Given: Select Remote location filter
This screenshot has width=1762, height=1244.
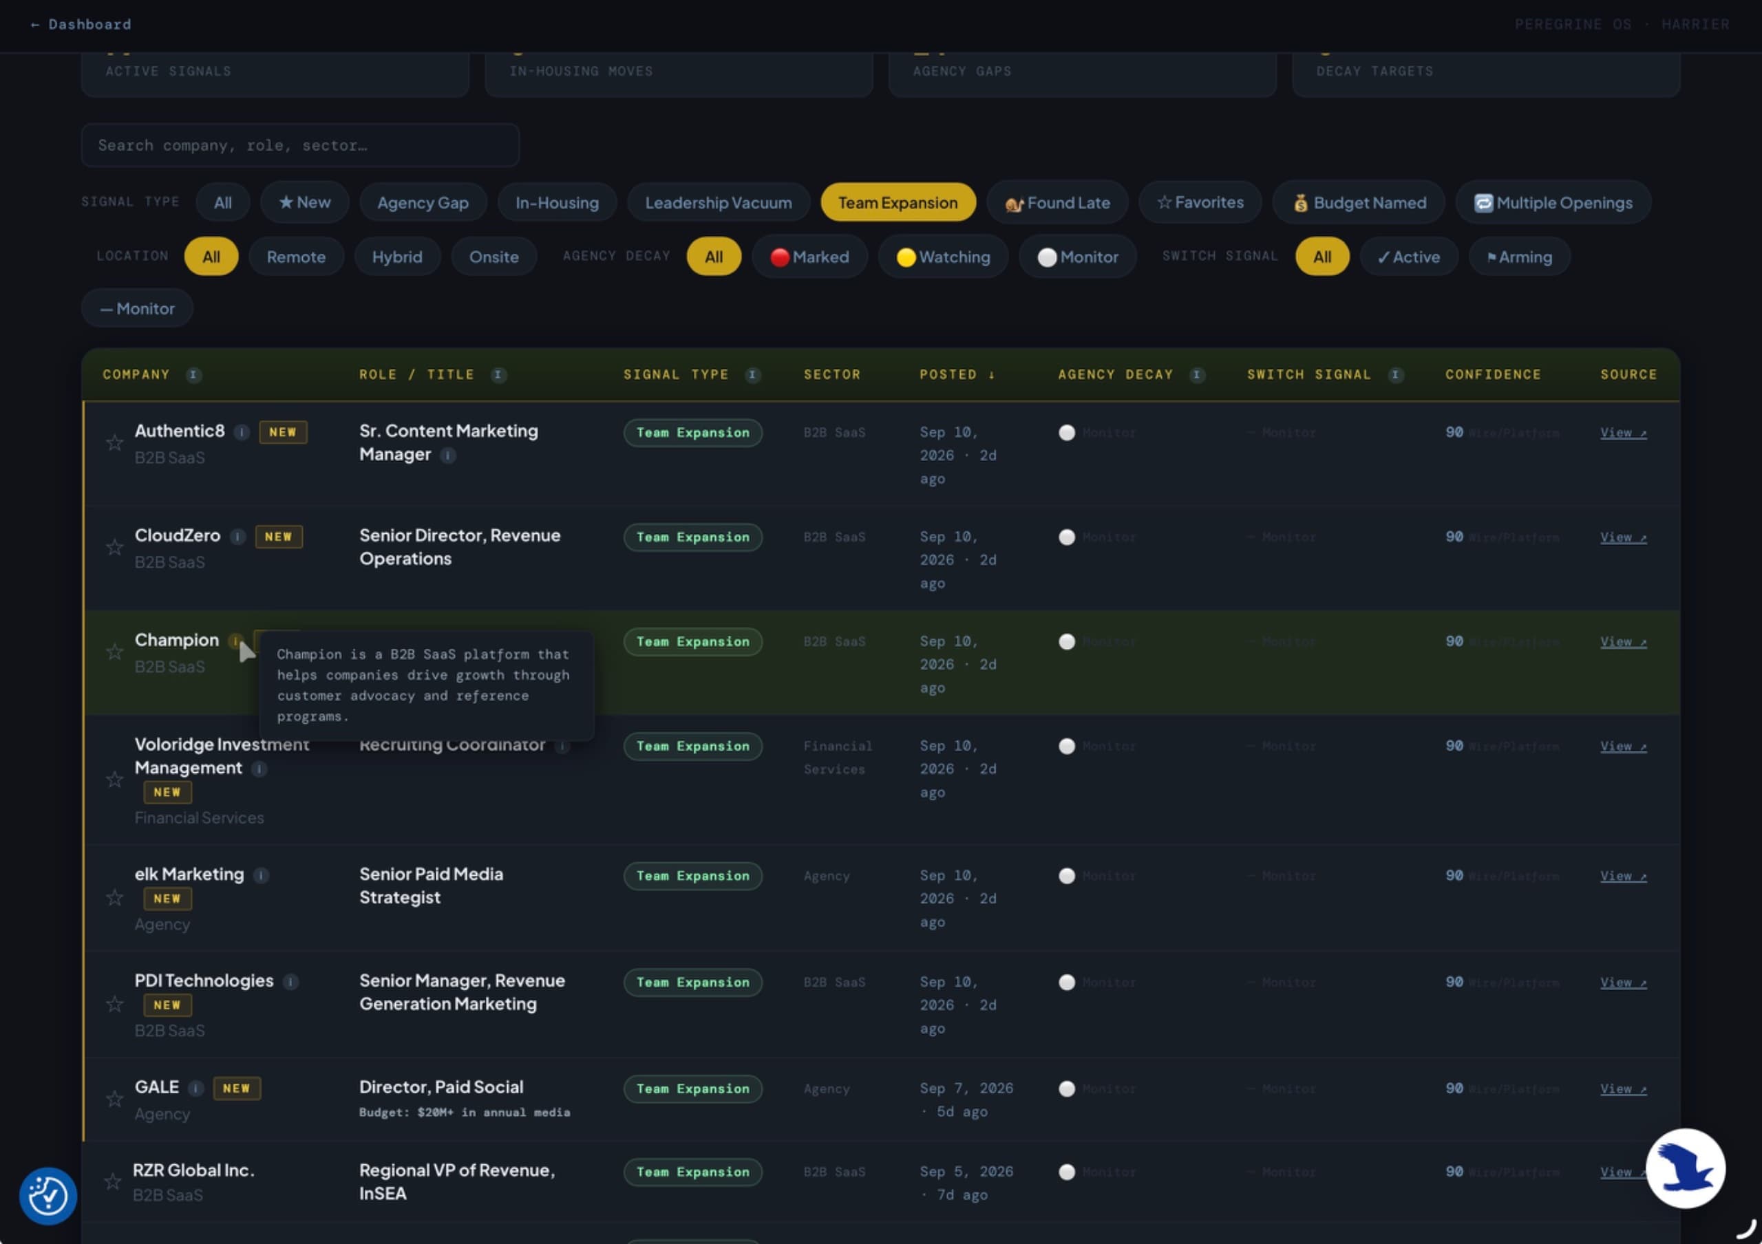Looking at the screenshot, I should coord(296,256).
